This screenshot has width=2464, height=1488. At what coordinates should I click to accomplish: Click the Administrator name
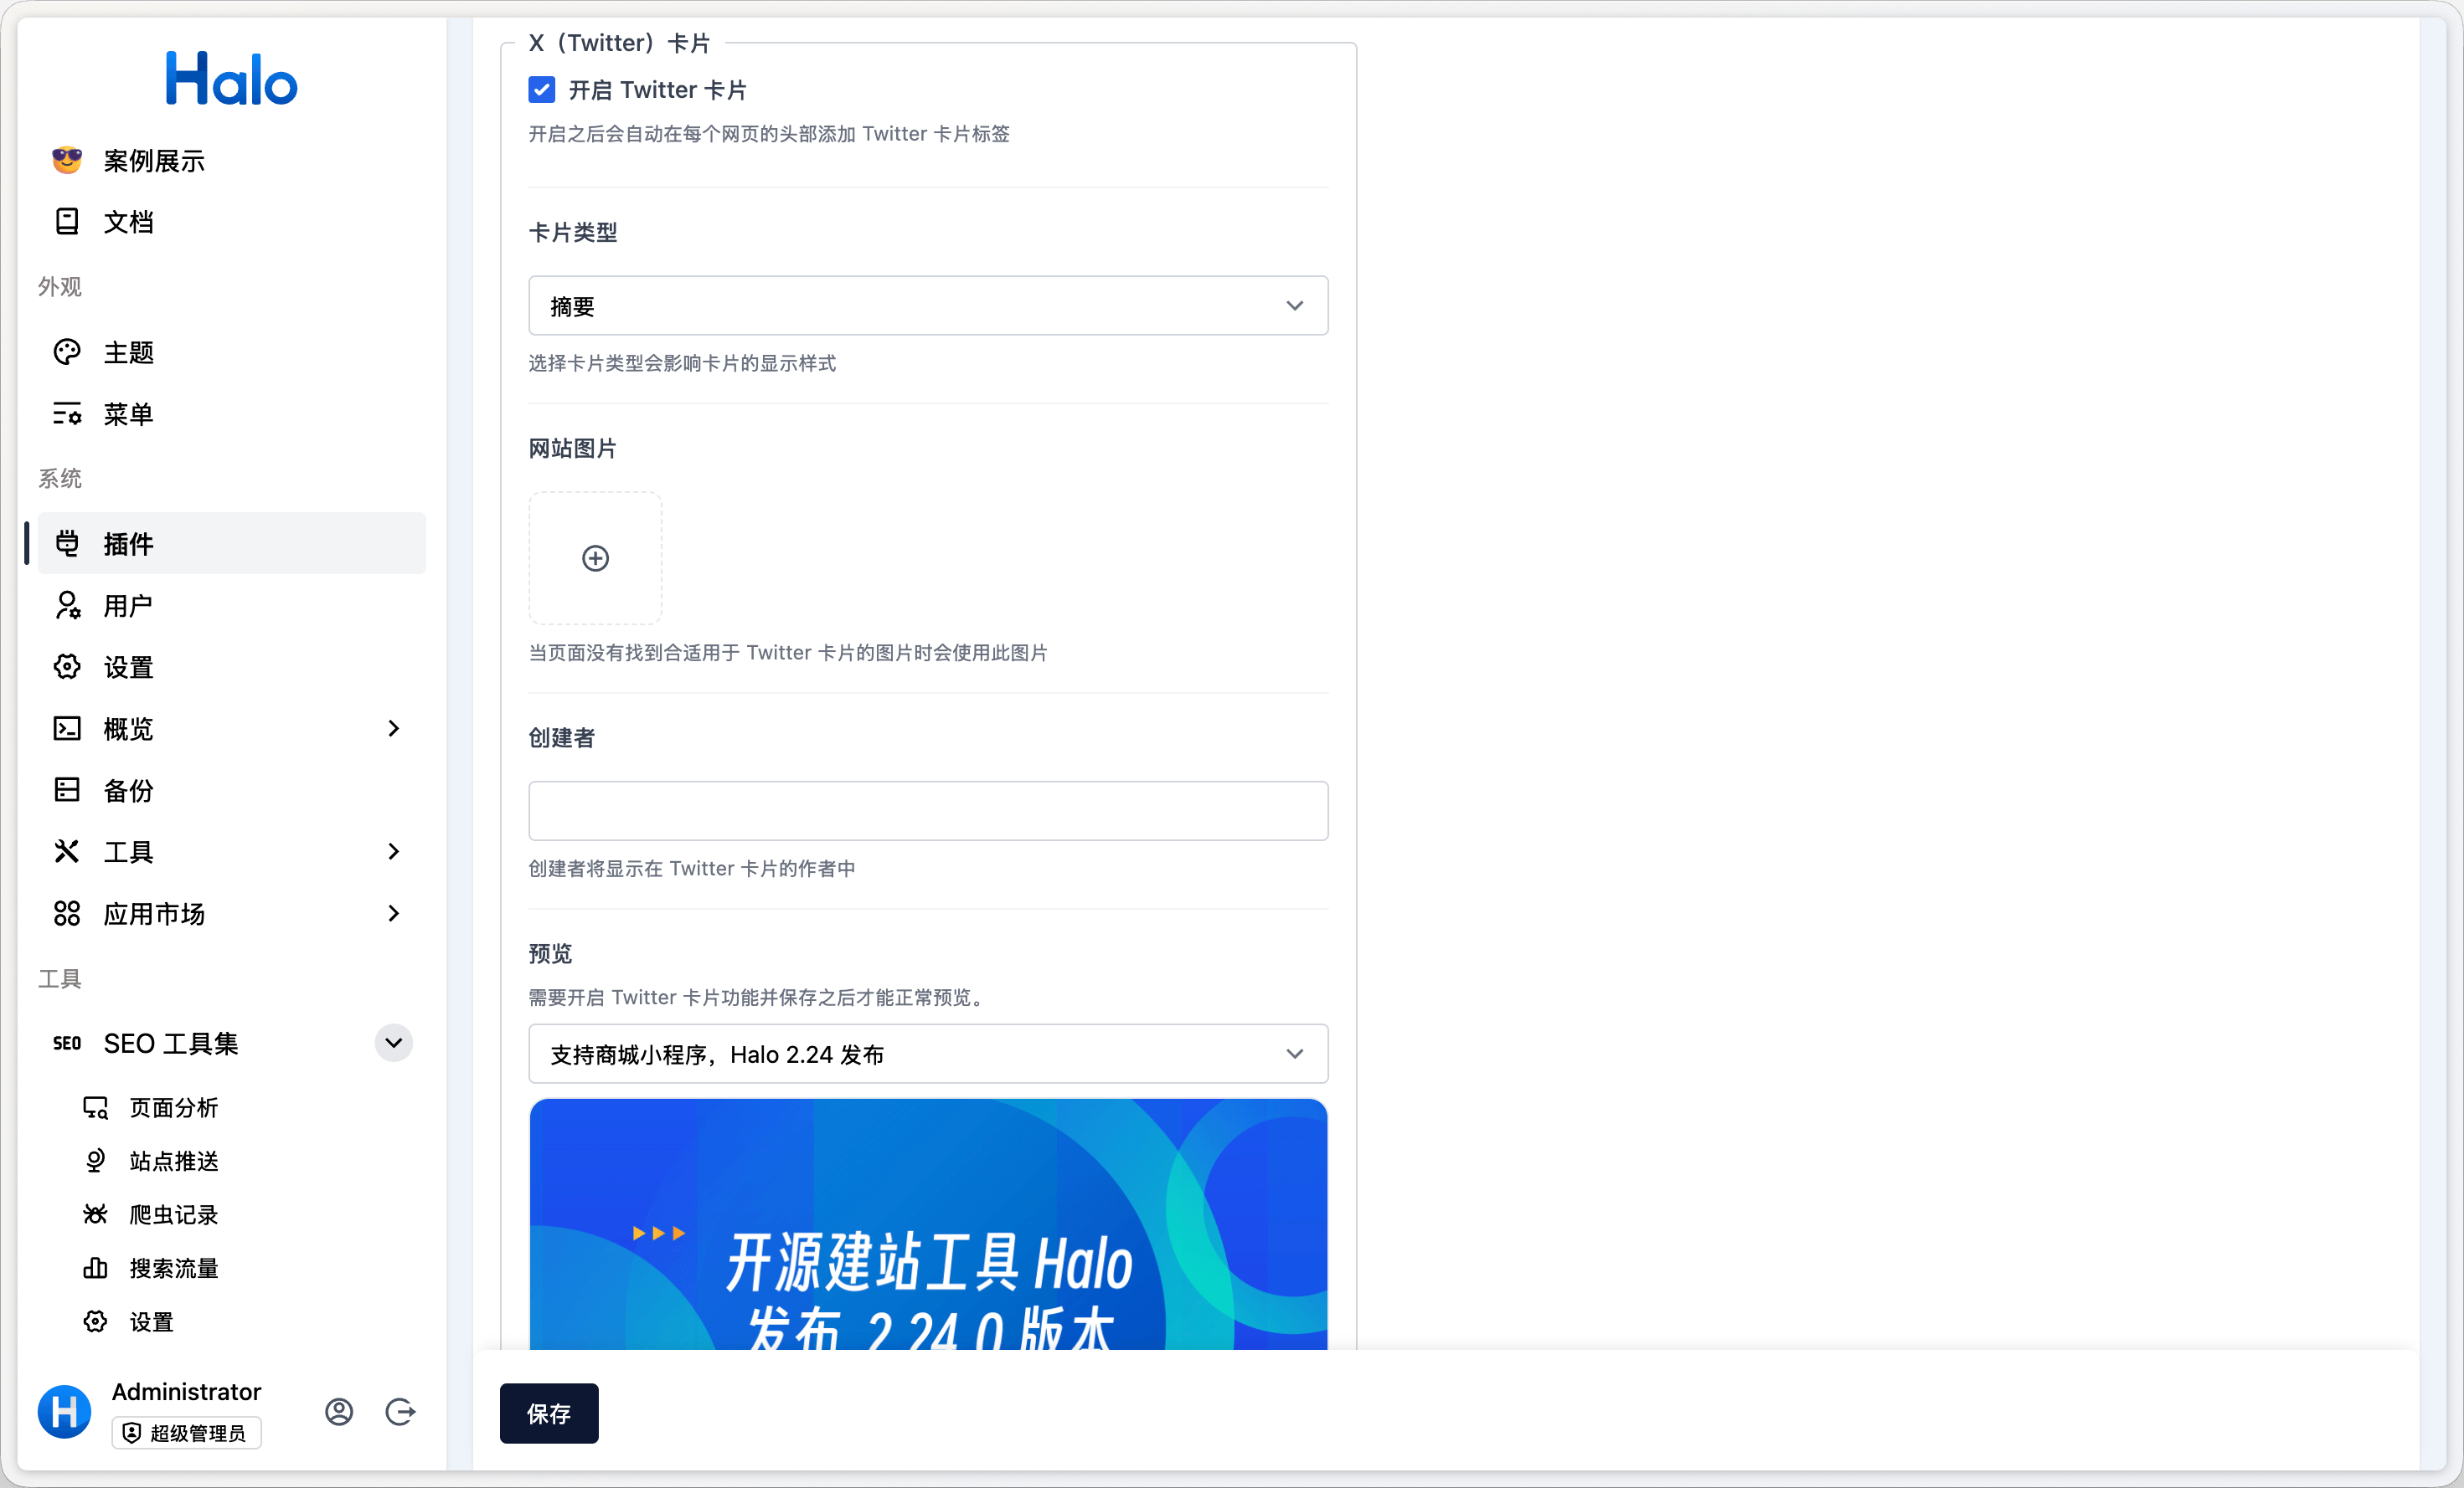(186, 1391)
